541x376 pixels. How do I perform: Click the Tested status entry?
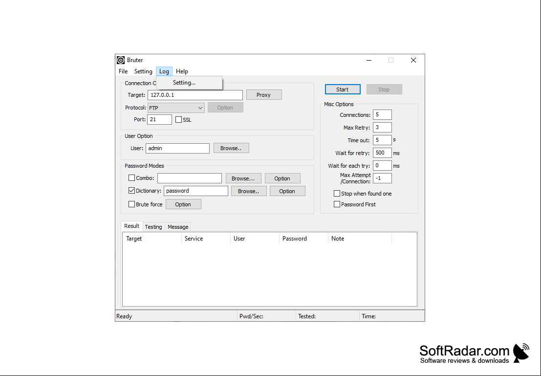click(x=307, y=316)
